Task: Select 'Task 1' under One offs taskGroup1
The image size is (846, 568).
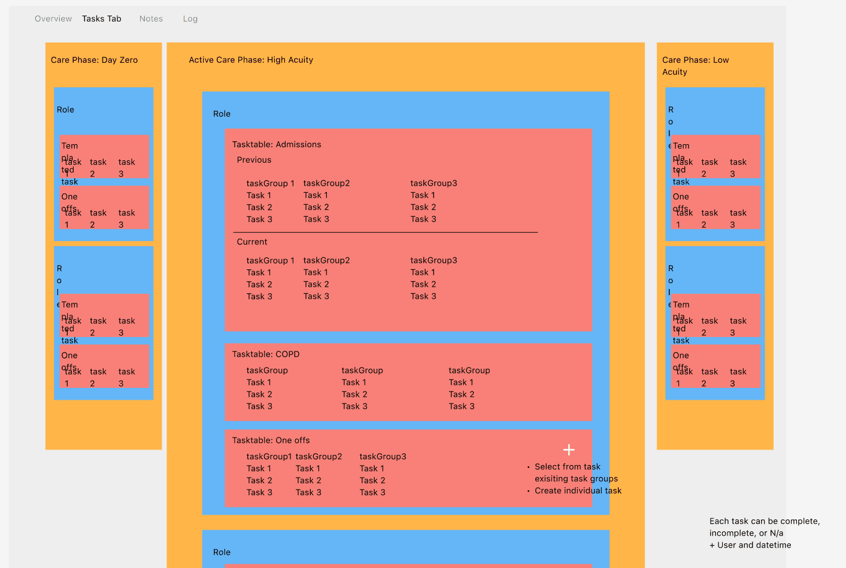Action: point(259,469)
